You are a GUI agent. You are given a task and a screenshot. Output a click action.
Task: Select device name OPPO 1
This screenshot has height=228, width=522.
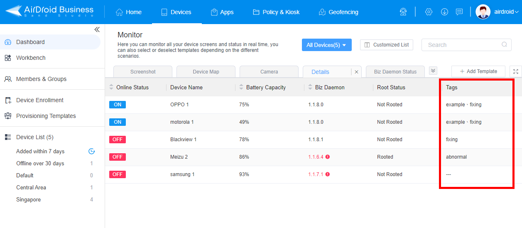(x=179, y=105)
